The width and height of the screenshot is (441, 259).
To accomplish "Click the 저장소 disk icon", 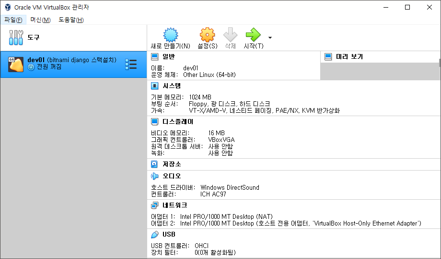I will point(154,164).
